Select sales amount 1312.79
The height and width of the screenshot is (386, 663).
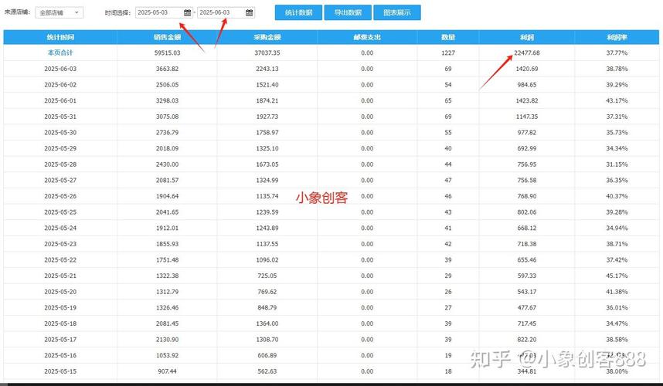pyautogui.click(x=168, y=292)
